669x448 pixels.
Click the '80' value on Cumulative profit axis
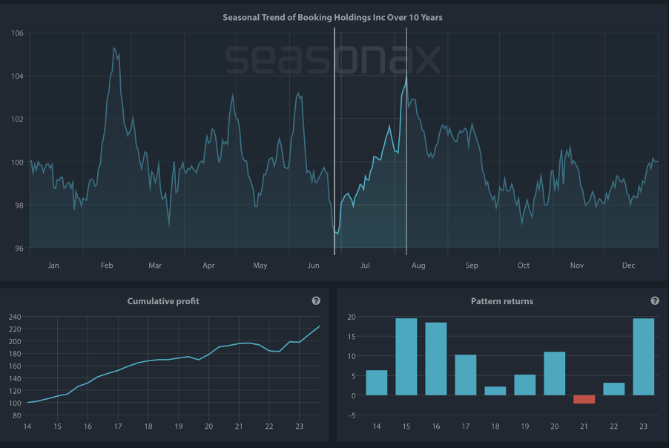(16, 415)
